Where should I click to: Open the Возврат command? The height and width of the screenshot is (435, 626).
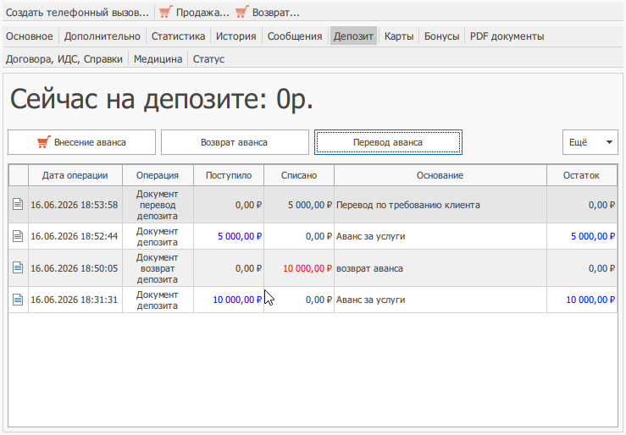268,13
